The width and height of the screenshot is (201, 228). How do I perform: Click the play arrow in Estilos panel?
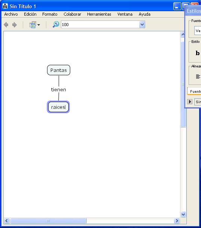(x=190, y=102)
